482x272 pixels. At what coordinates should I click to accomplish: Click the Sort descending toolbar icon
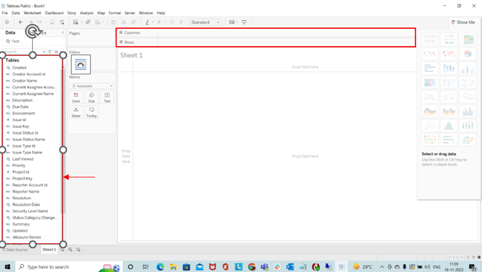133,22
